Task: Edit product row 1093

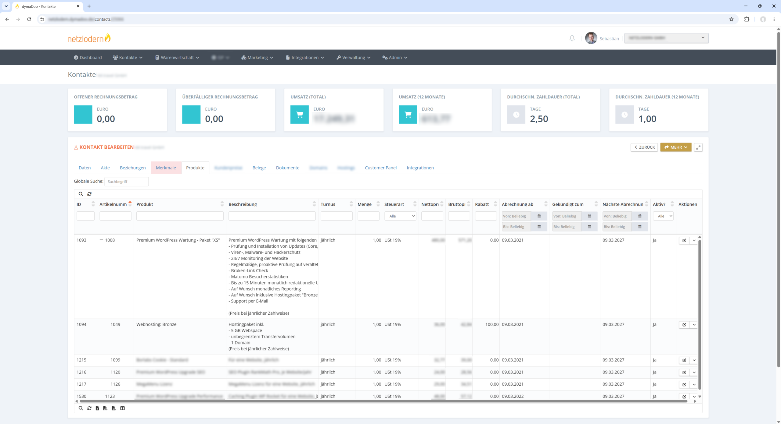Action: 684,240
